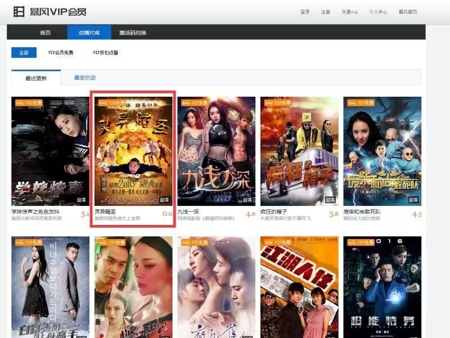
Task: Filter by VIP折扣点播
Action: click(x=106, y=52)
